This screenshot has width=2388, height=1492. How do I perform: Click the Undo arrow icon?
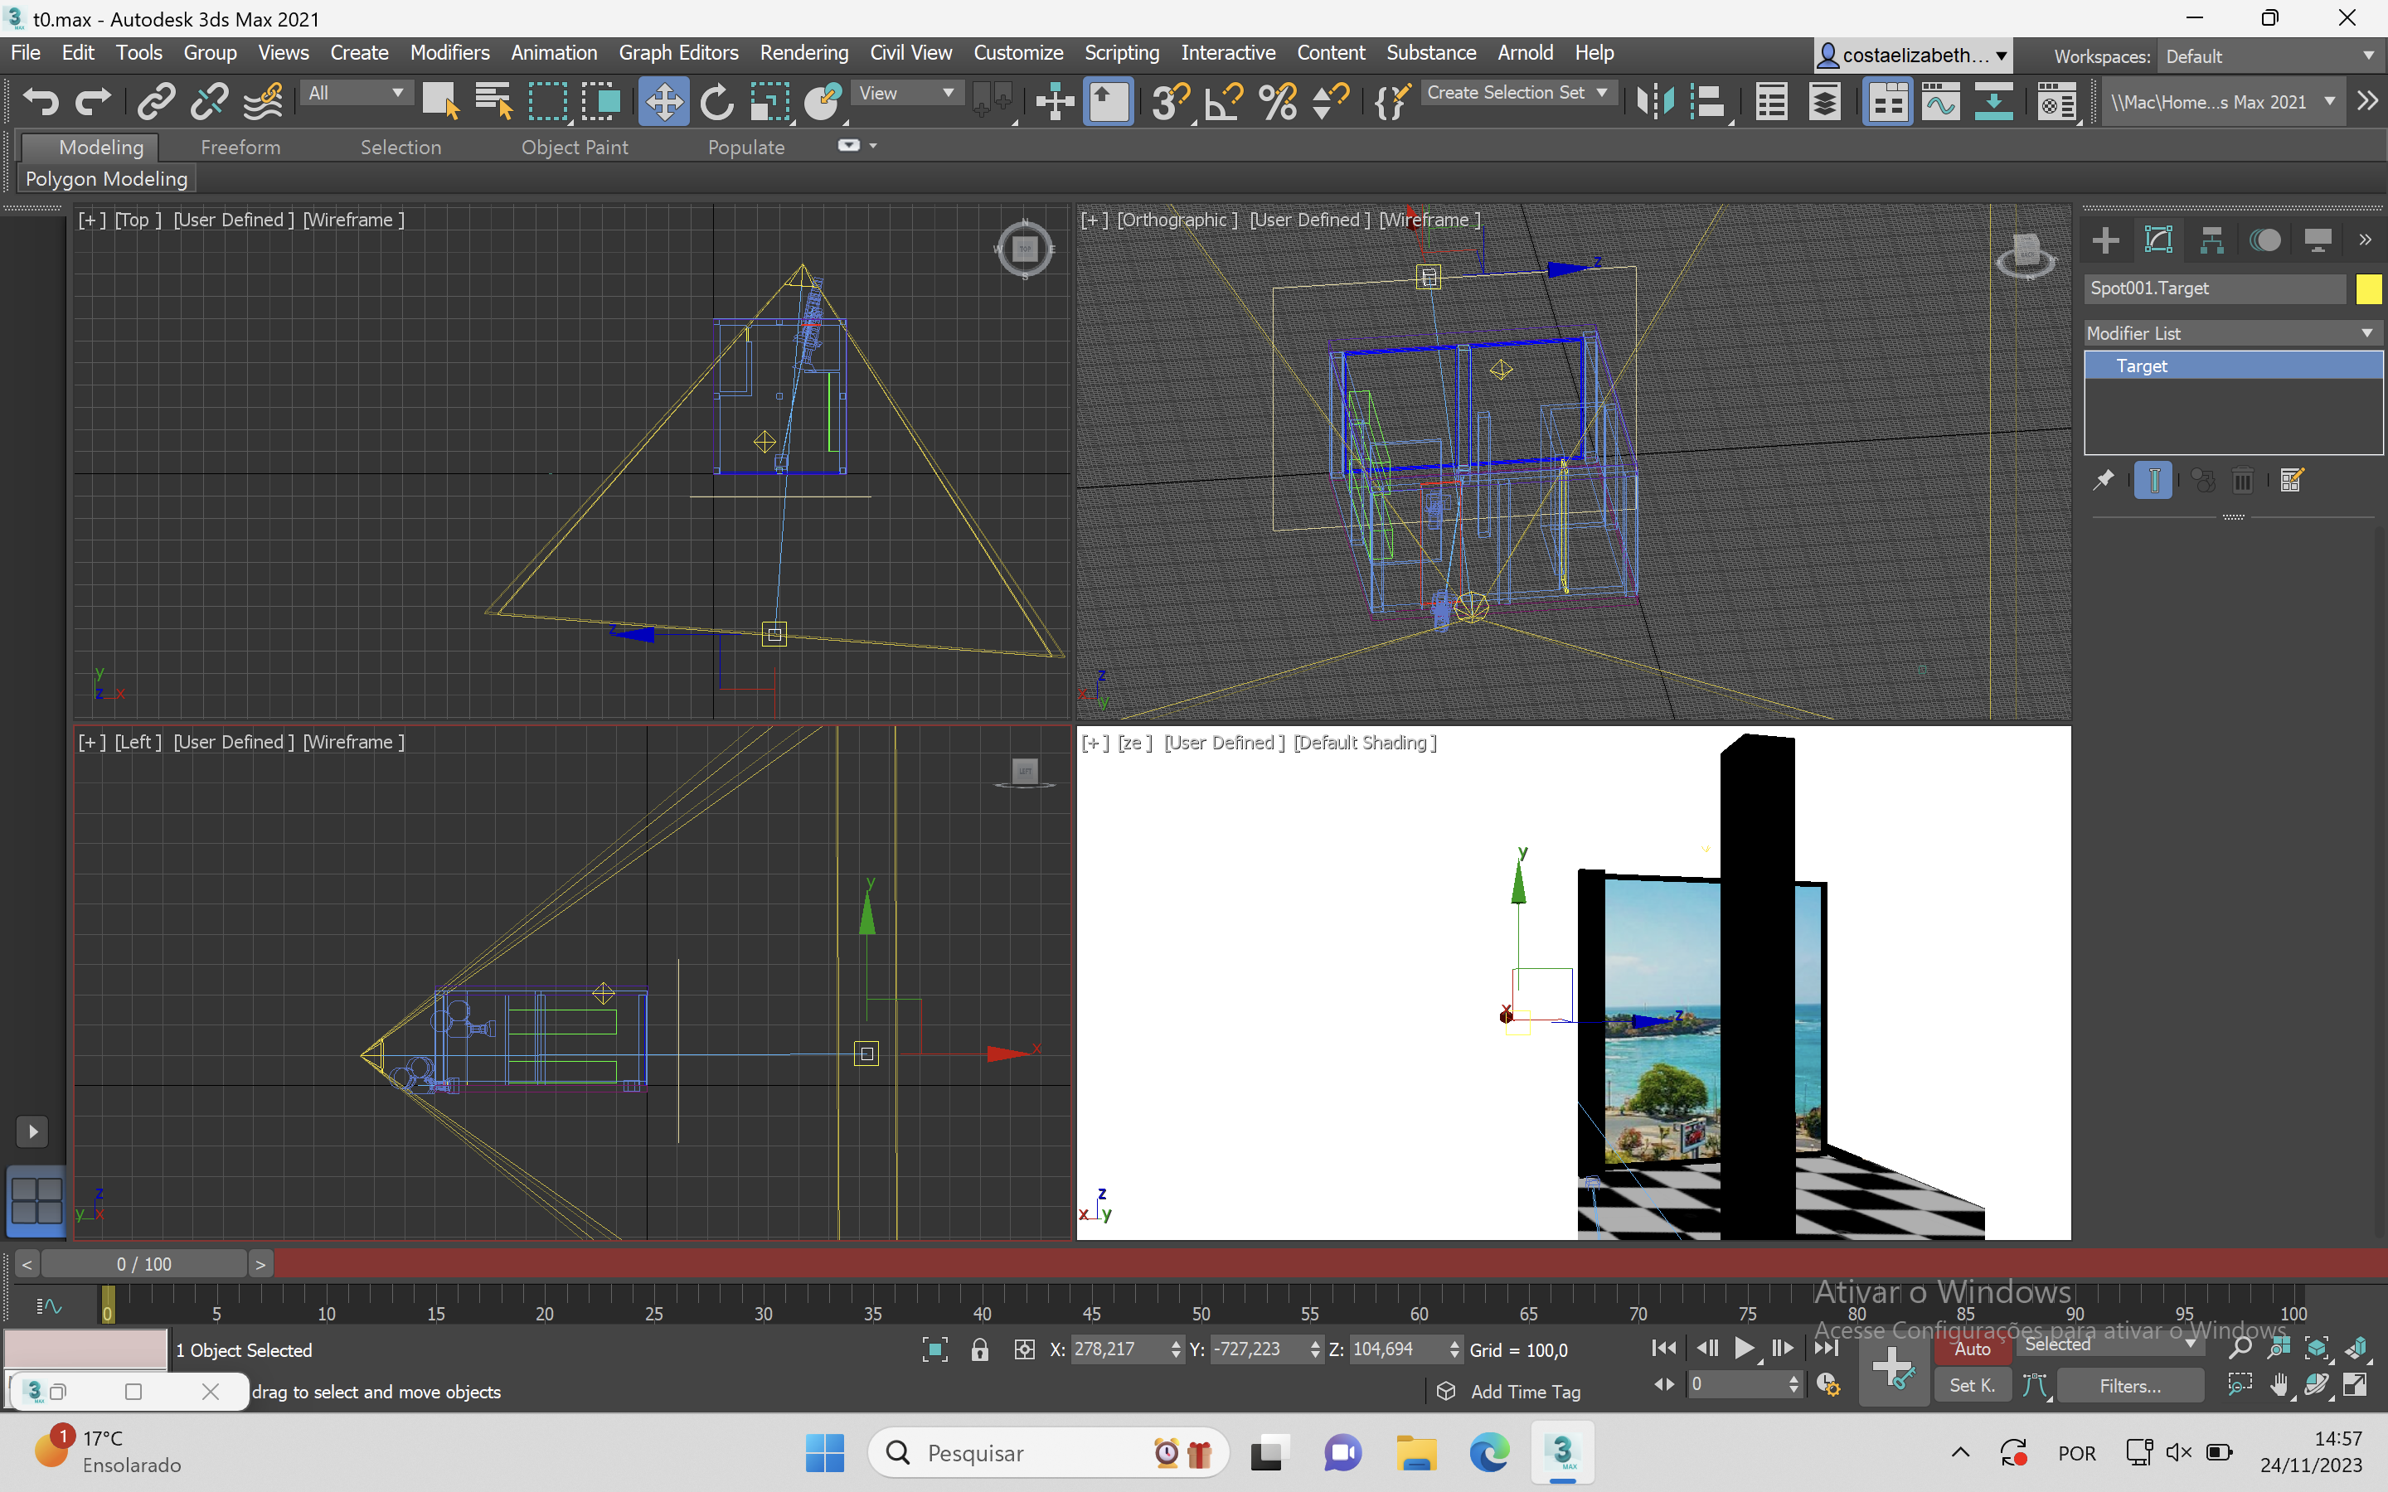coord(40,102)
